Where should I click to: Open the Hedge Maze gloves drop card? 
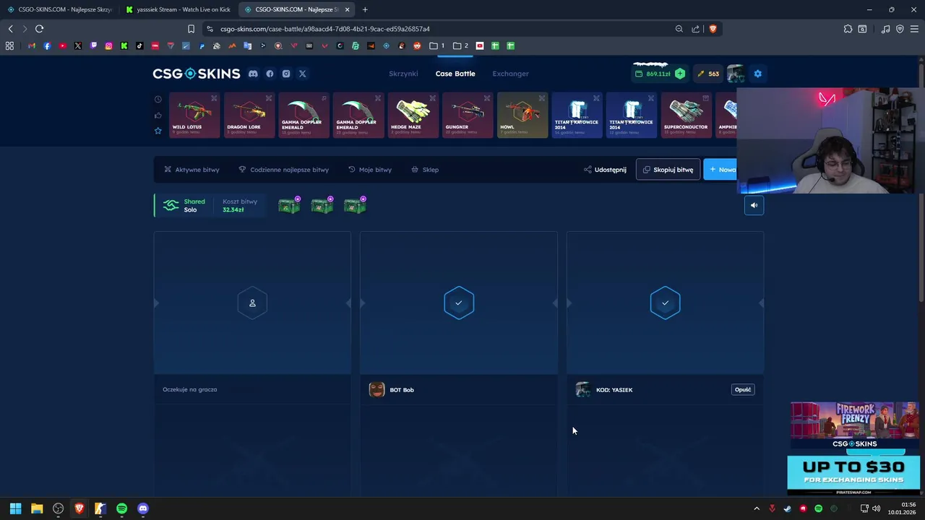[413, 115]
